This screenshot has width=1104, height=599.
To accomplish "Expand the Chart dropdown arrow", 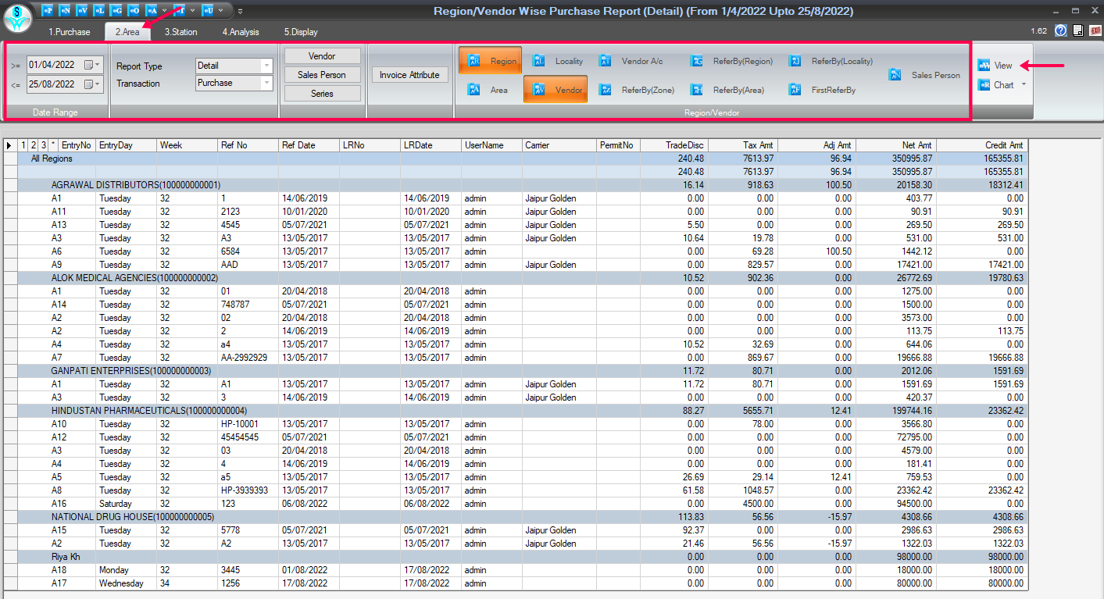I will 1024,85.
